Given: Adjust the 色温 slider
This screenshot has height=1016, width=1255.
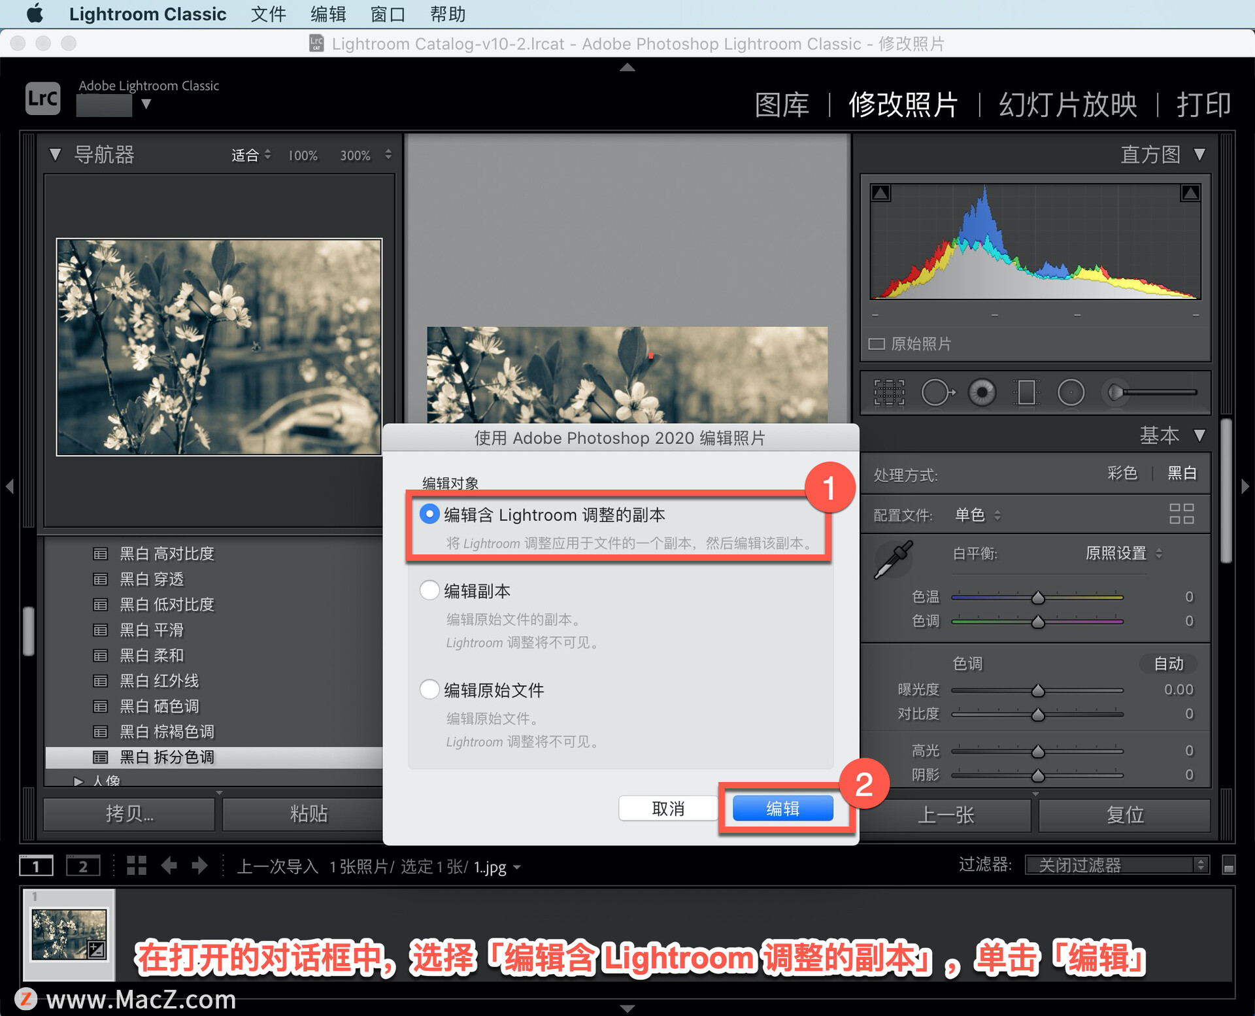Looking at the screenshot, I should pos(1037,598).
